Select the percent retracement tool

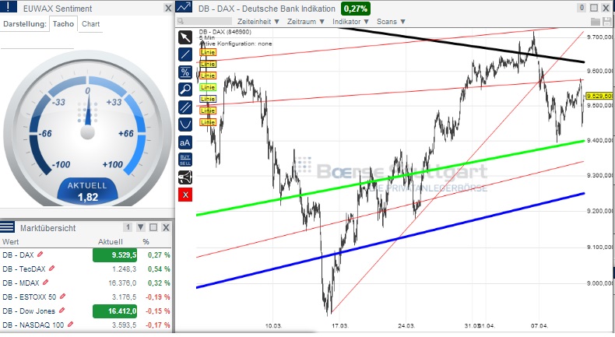[x=185, y=72]
